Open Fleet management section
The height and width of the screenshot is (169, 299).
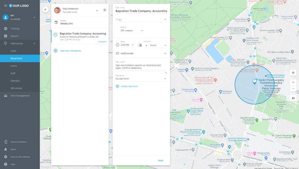point(20,96)
